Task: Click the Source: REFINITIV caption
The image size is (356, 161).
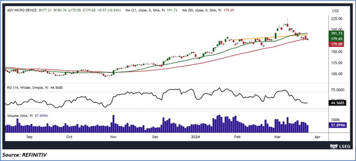Action: pos(25,155)
